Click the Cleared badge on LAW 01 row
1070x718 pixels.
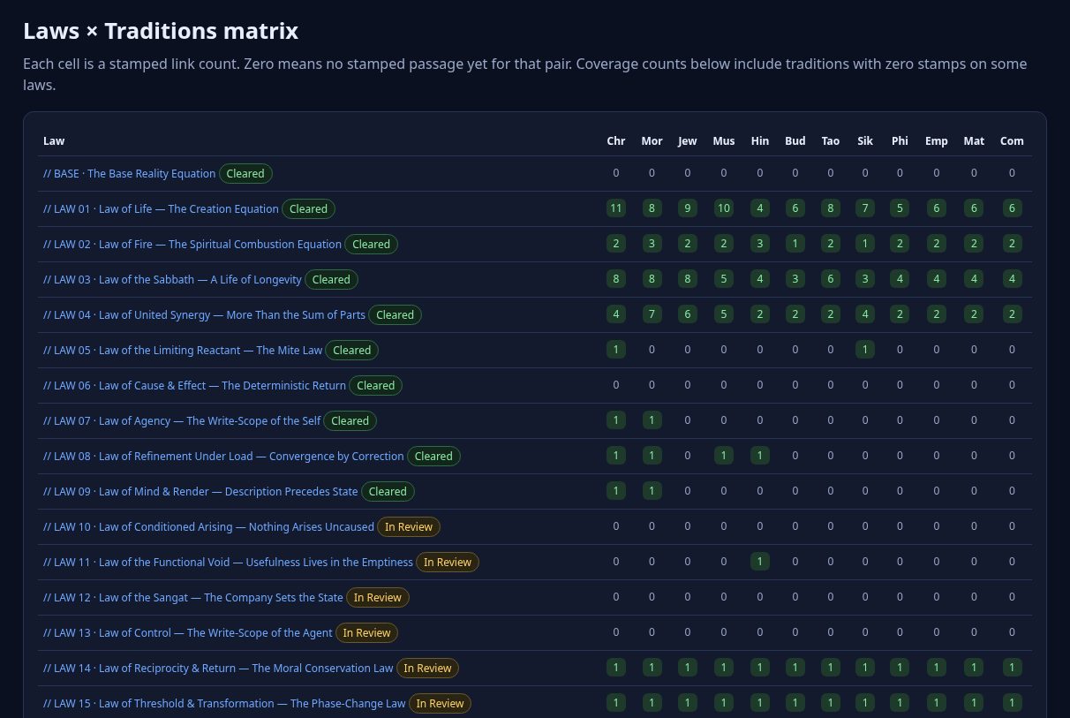(309, 209)
